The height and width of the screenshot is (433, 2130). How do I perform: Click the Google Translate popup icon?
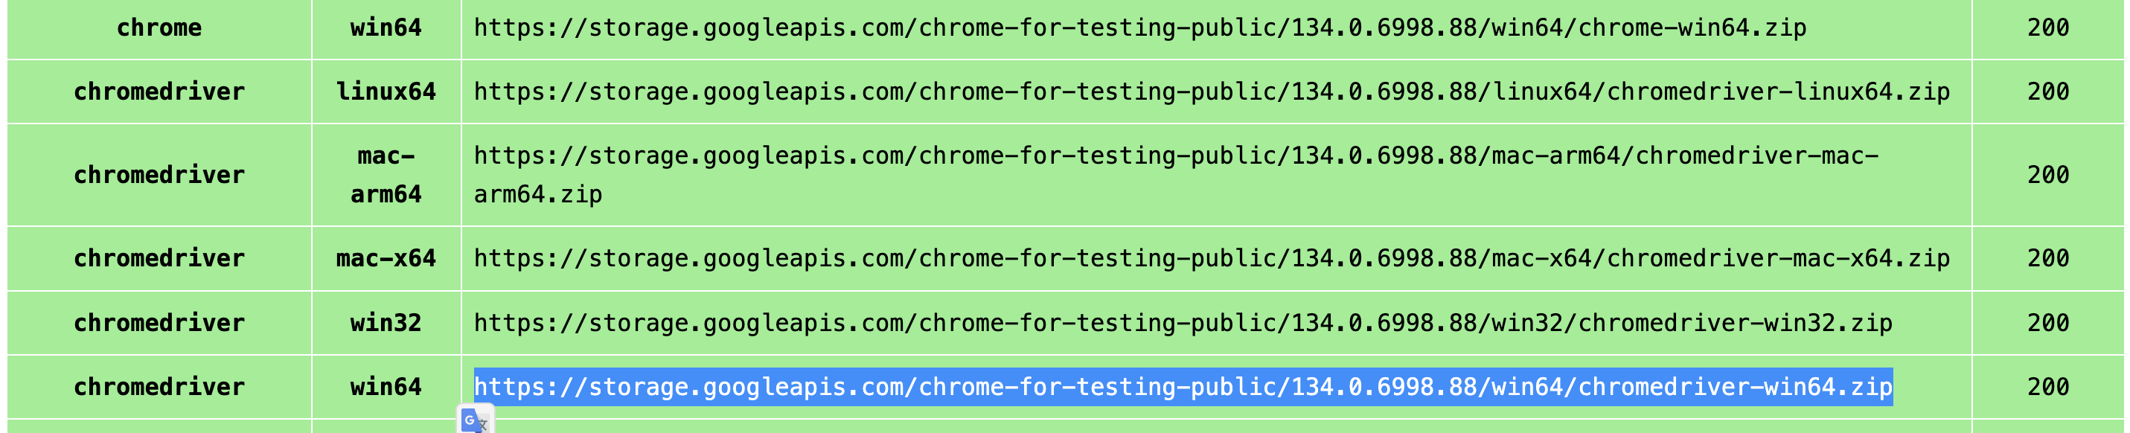pyautogui.click(x=476, y=420)
